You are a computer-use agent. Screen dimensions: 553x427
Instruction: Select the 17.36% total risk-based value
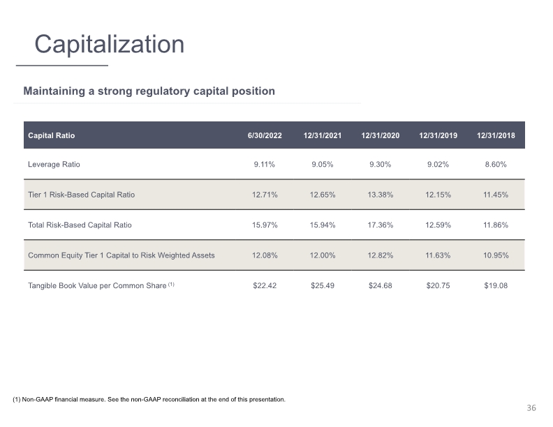coord(380,225)
